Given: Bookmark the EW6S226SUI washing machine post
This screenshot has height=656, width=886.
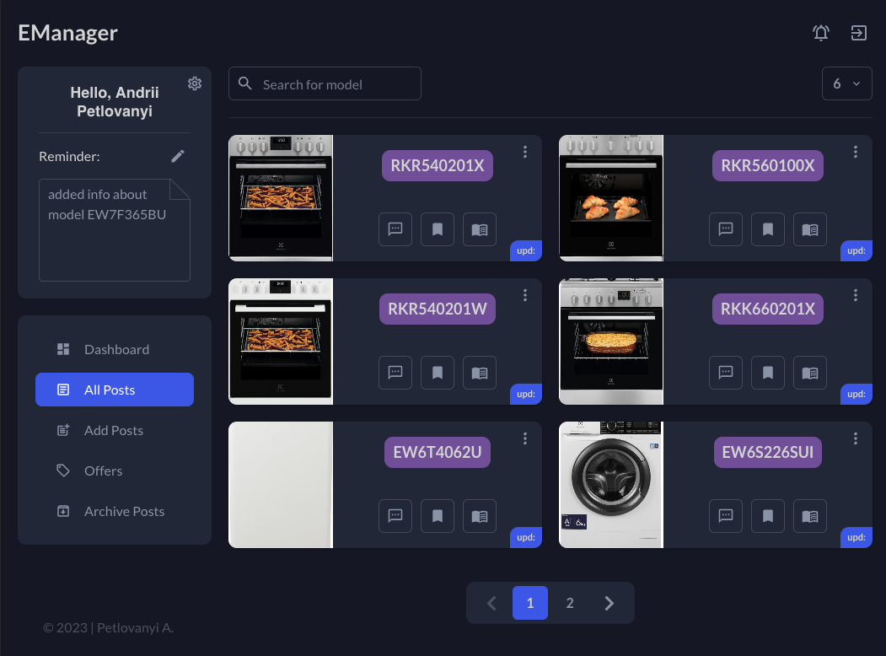Looking at the screenshot, I should [x=768, y=516].
